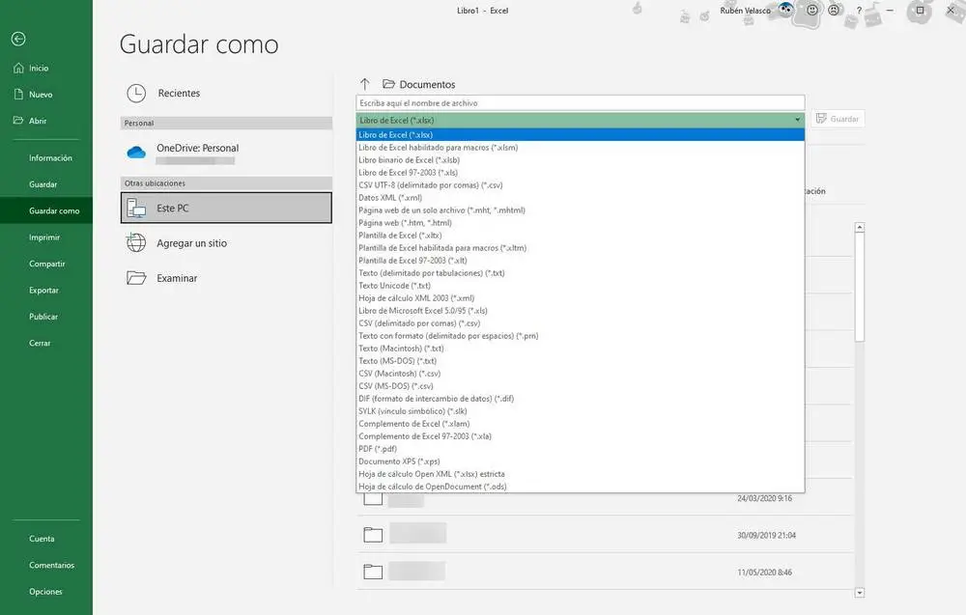966x615 pixels.
Task: Choose DIF (formato de intercambio de datos)
Action: click(581, 399)
